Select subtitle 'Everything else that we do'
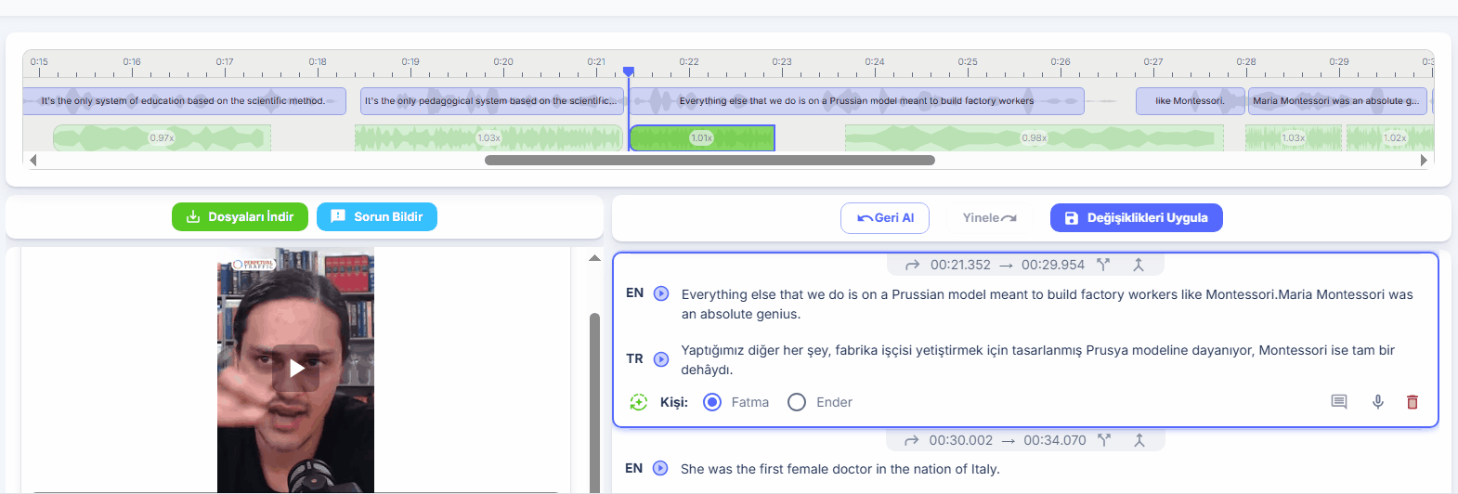The image size is (1458, 494). pyautogui.click(x=856, y=101)
